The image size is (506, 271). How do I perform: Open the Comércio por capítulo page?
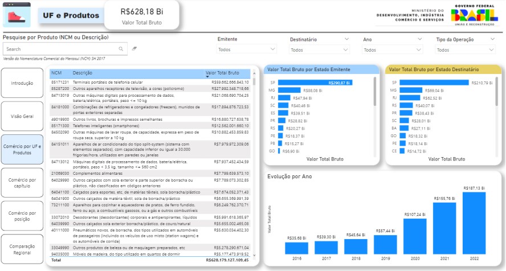point(22,183)
